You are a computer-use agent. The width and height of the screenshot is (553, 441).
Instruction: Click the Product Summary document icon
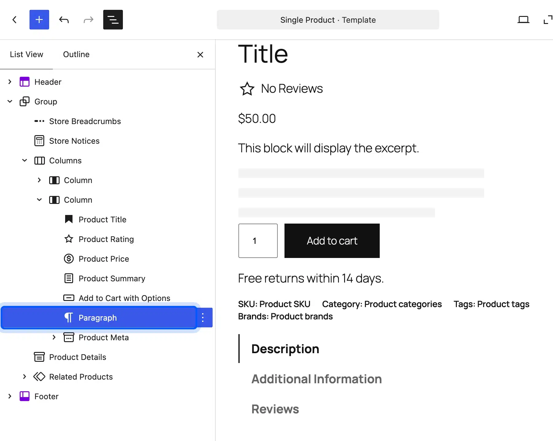pyautogui.click(x=69, y=278)
